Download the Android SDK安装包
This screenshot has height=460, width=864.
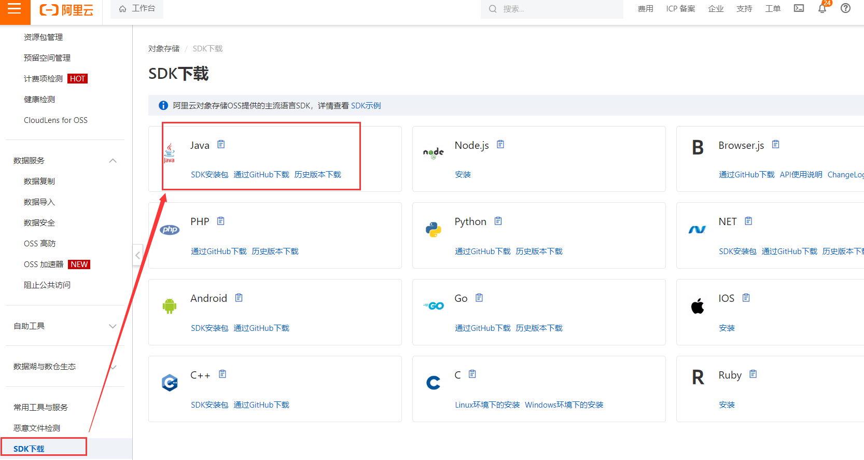(x=210, y=328)
